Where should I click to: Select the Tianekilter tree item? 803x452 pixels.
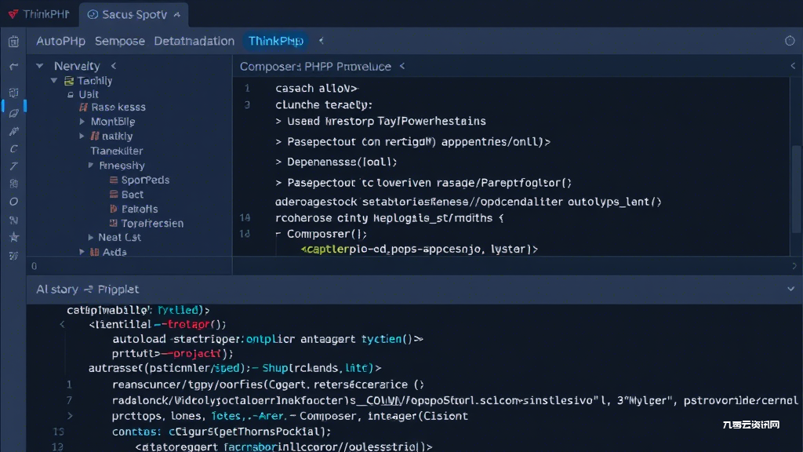[117, 151]
